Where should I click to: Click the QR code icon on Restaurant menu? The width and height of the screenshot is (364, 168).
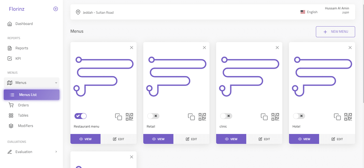tap(130, 117)
